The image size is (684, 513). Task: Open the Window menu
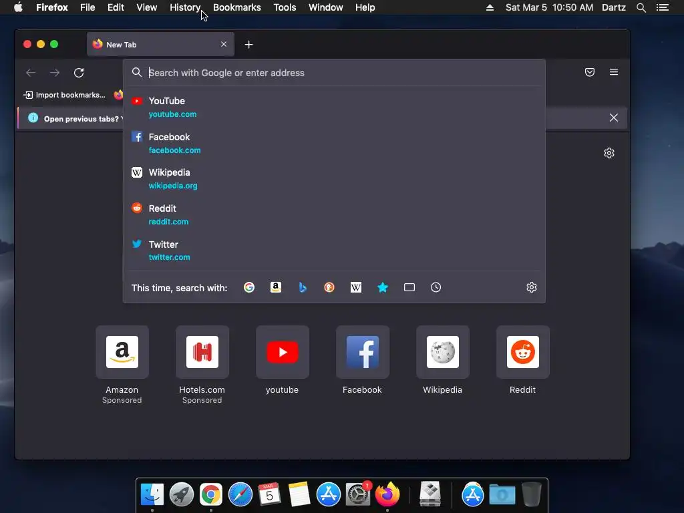[325, 7]
